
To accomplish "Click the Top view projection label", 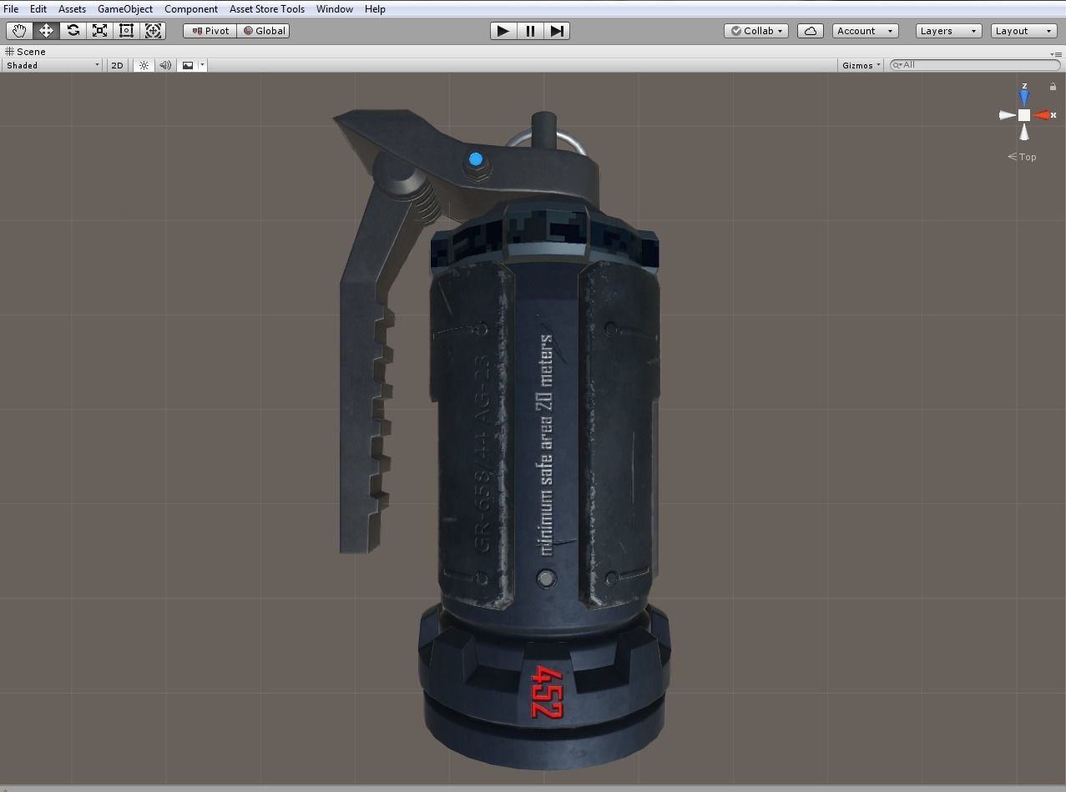I will (x=1022, y=157).
